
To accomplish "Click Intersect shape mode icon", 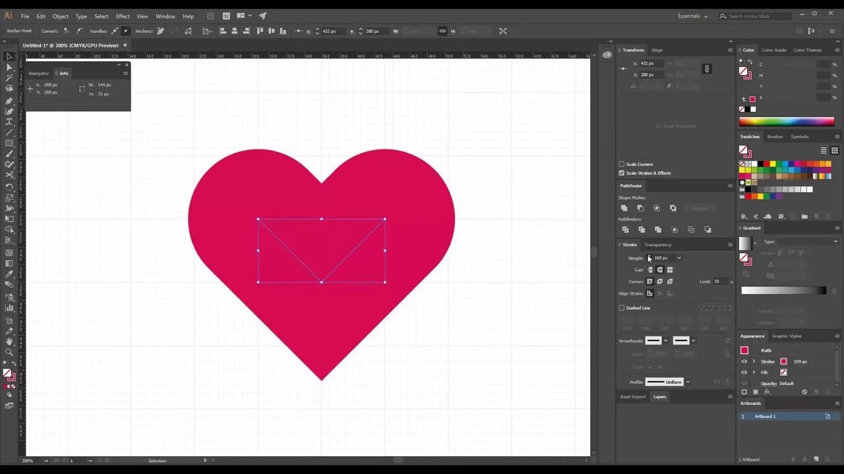I will coord(657,208).
